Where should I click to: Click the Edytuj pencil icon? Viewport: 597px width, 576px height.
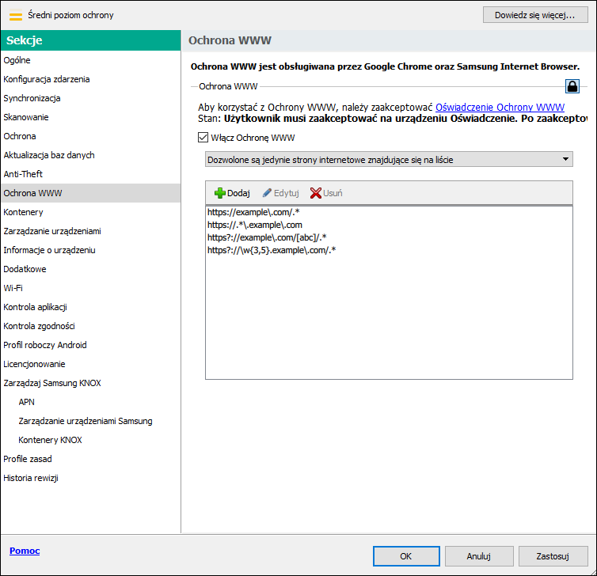[x=267, y=193]
